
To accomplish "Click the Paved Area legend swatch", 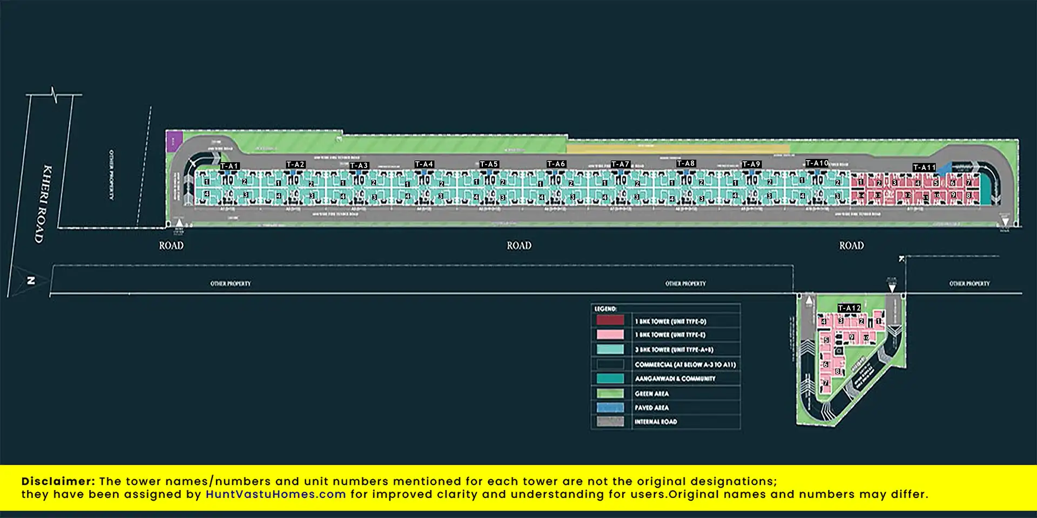I will (610, 407).
